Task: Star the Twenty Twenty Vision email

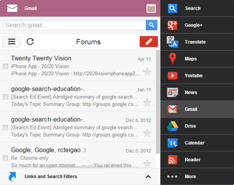Action: pyautogui.click(x=147, y=72)
